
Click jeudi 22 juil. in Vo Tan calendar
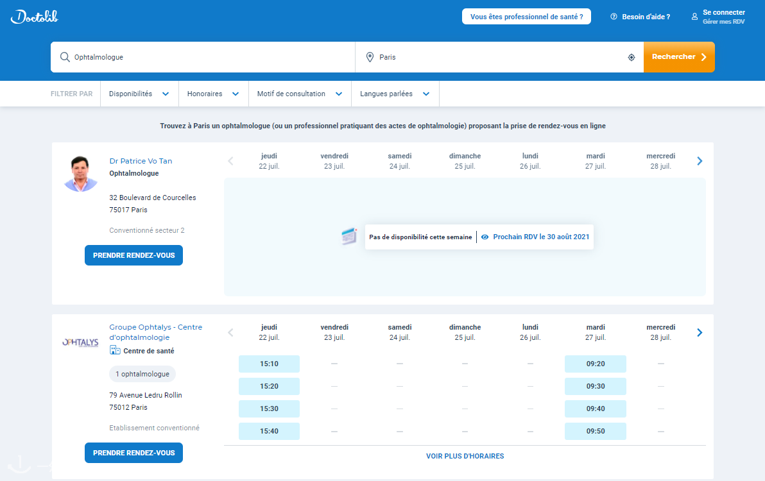[269, 161]
